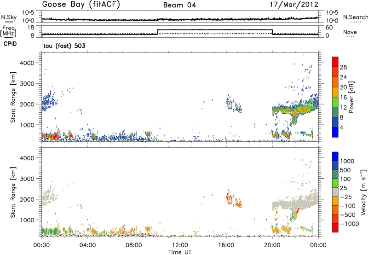Click the '2000' tick of the velocity panel
368x255 pixels.
(27, 199)
